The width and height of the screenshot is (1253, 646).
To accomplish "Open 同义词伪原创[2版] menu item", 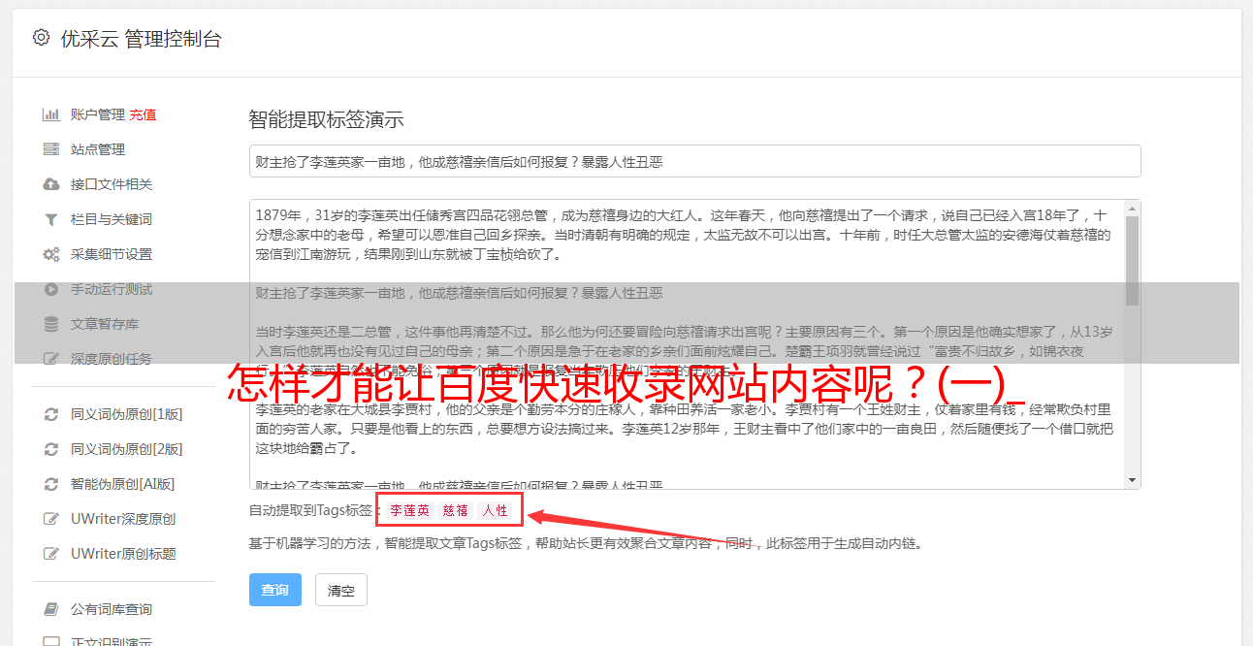I will tap(126, 449).
